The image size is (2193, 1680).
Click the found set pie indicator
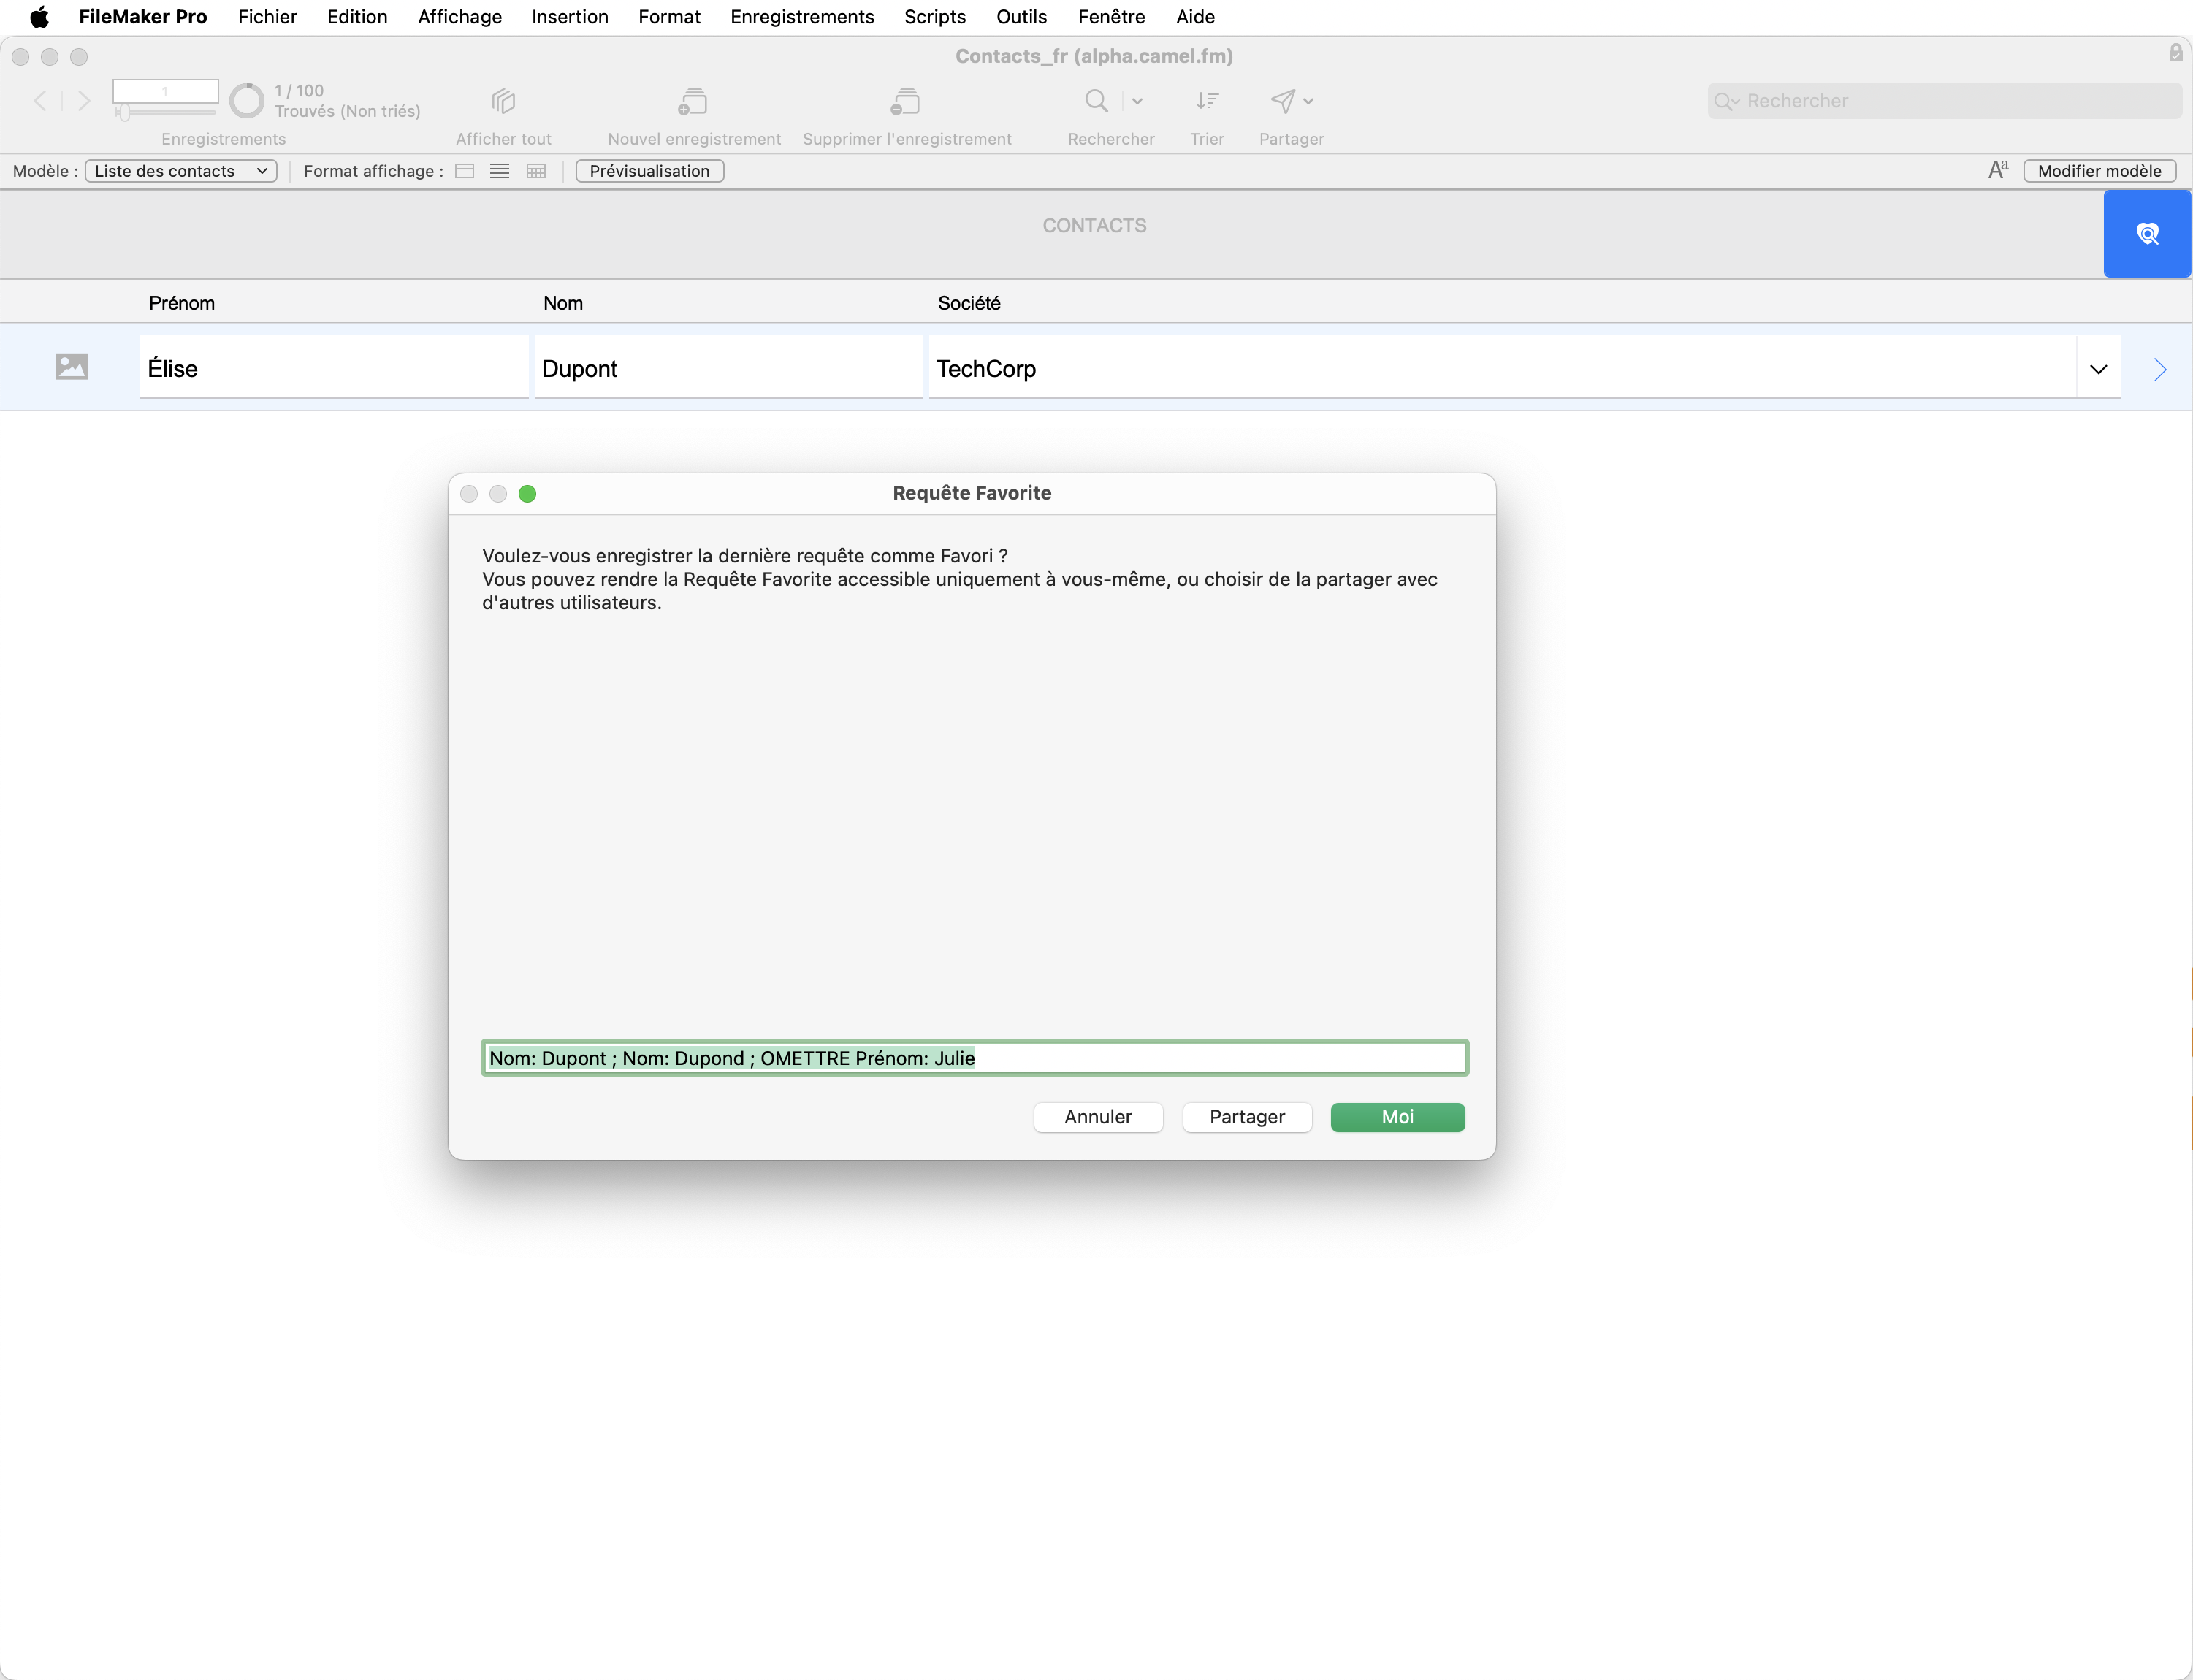(x=247, y=100)
